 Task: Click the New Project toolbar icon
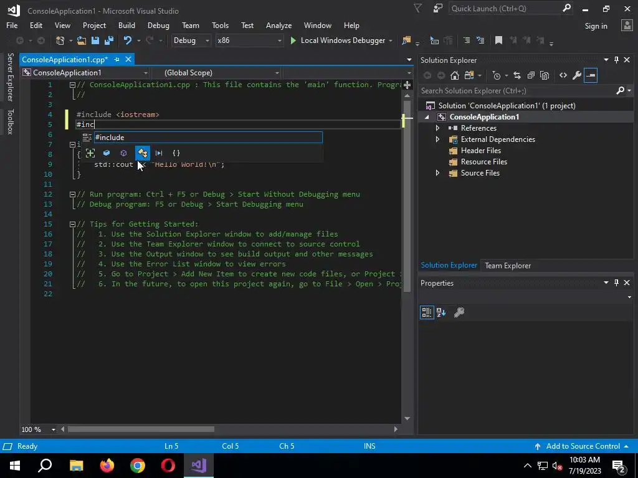[x=60, y=40]
